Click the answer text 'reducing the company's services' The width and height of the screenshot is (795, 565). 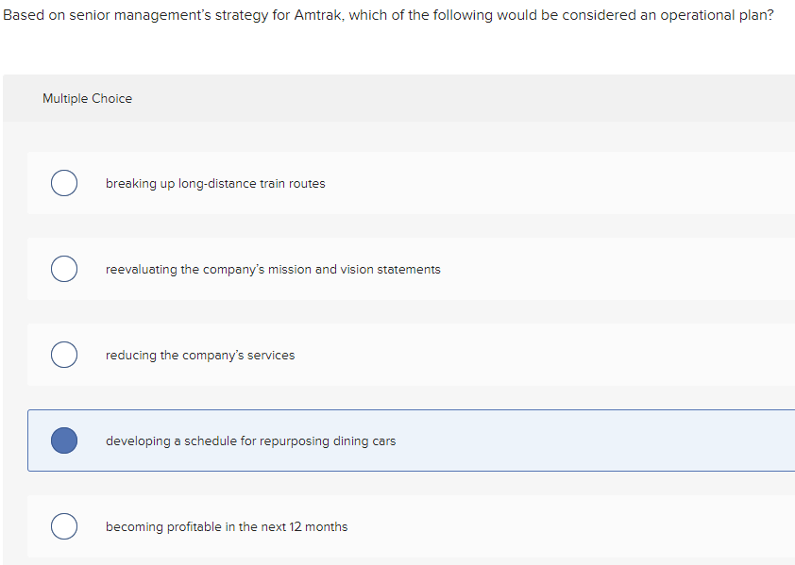(200, 355)
